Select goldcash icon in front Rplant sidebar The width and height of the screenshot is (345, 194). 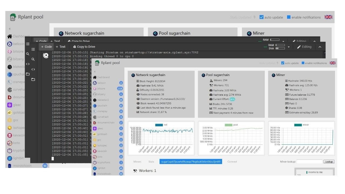95,134
